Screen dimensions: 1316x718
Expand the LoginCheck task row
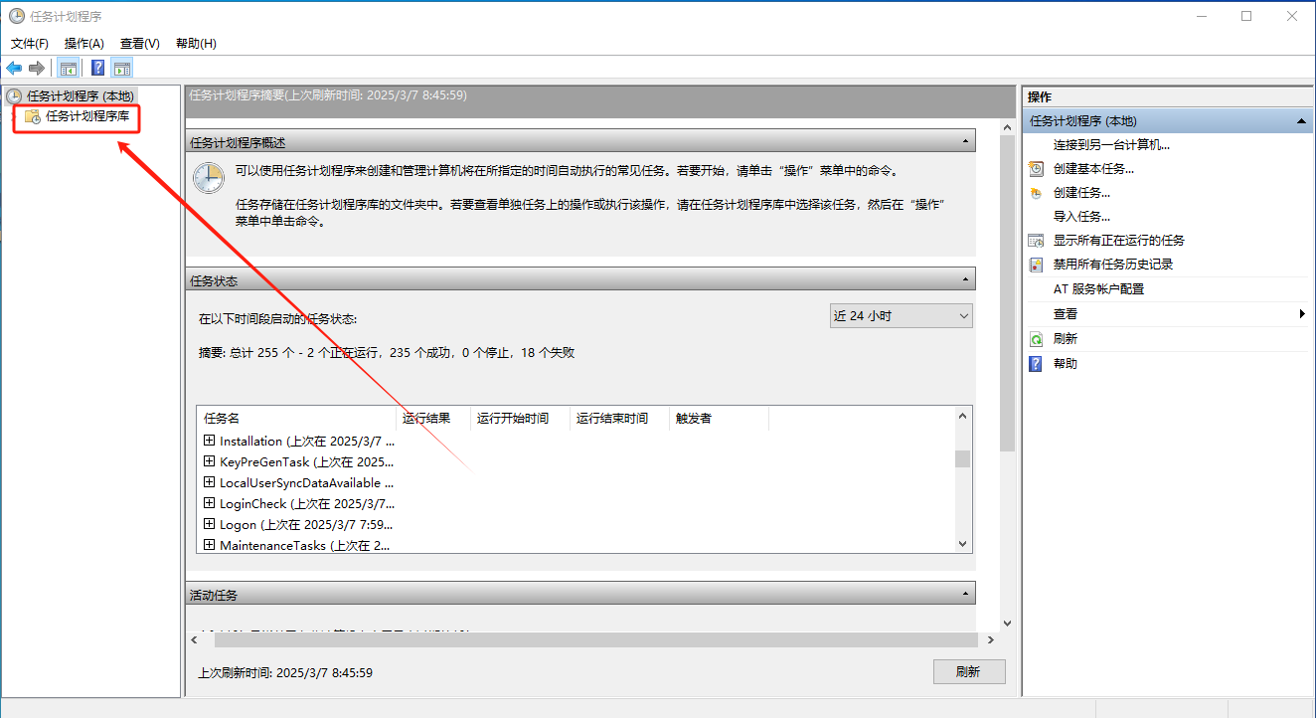point(209,503)
